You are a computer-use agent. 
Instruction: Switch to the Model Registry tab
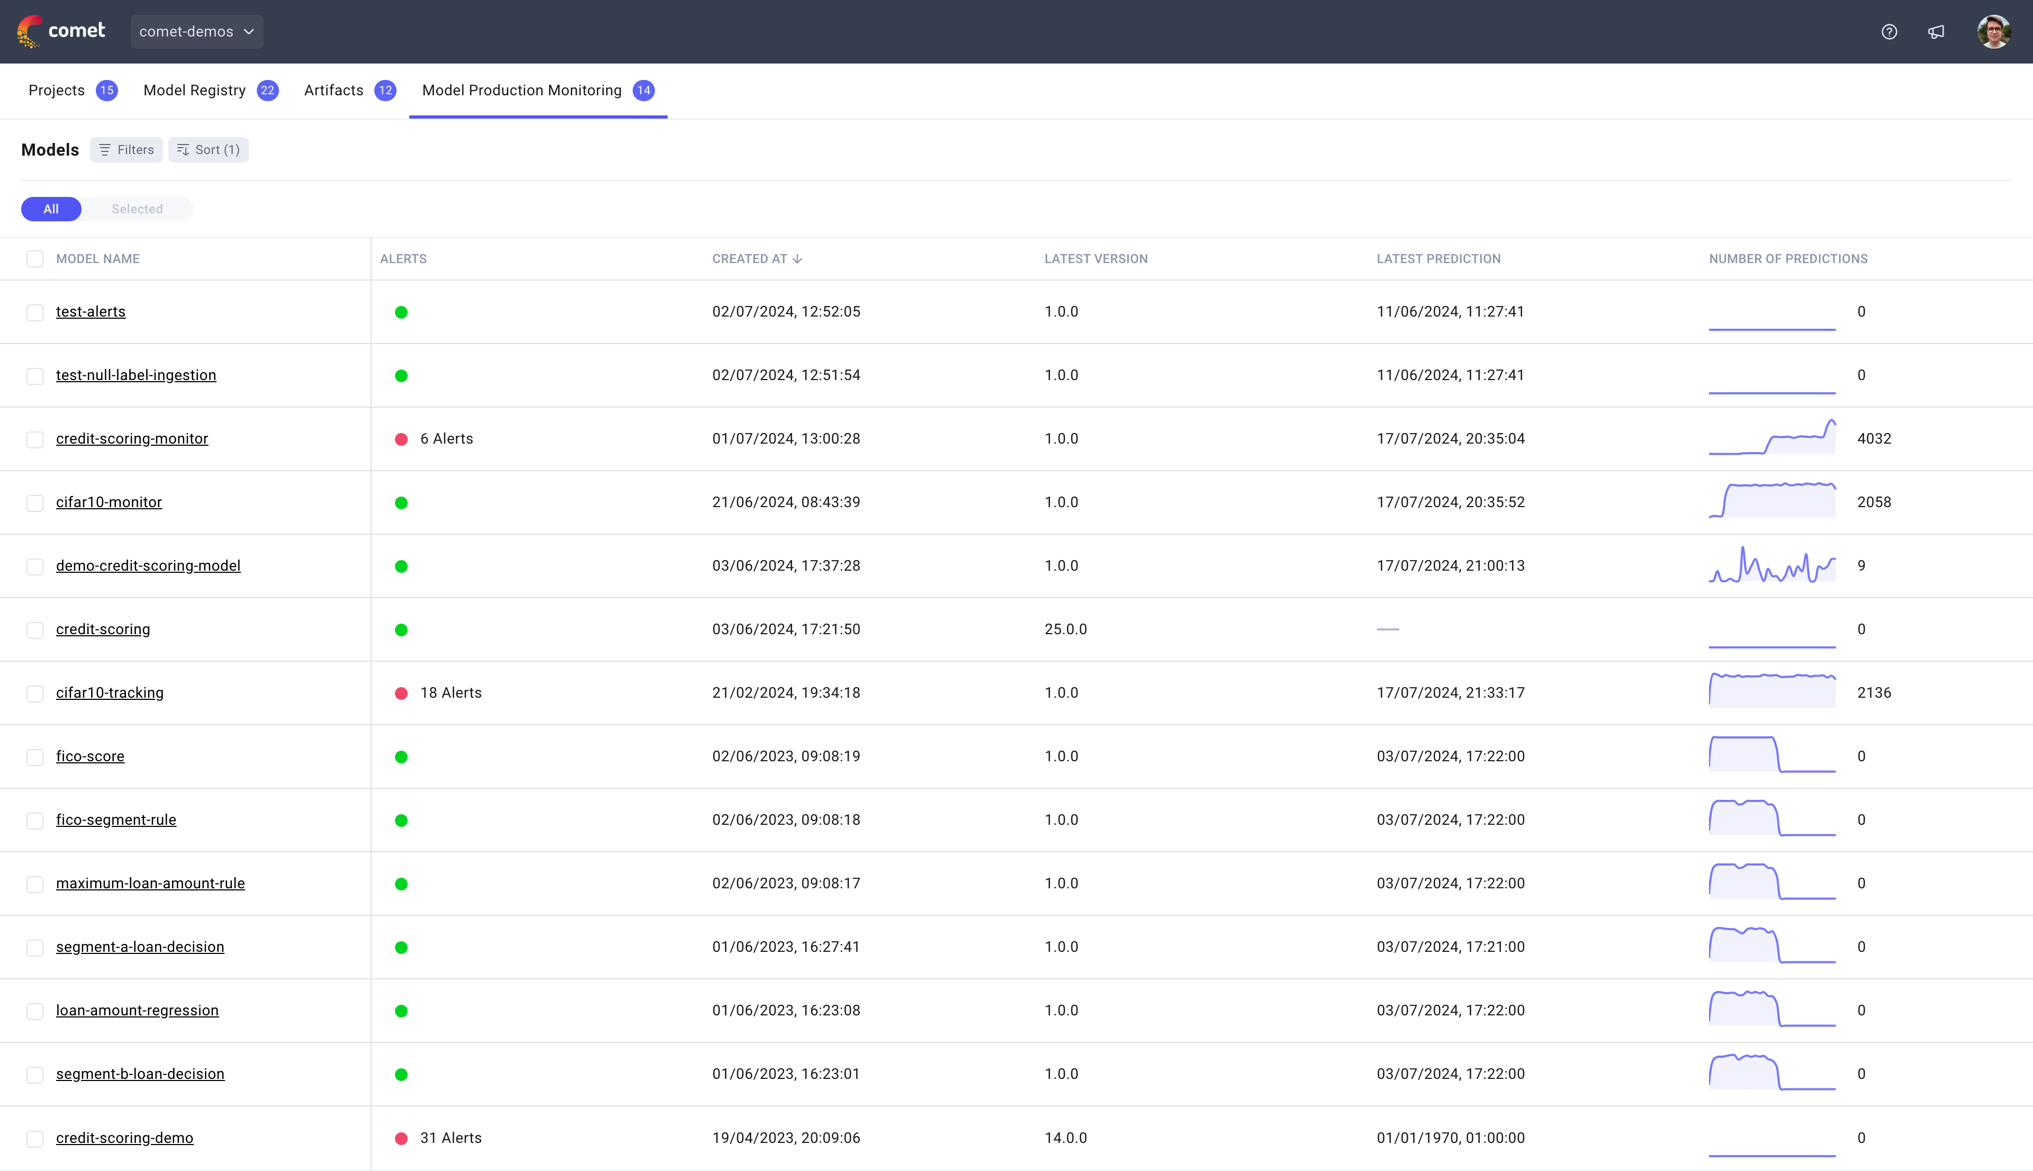pos(195,90)
